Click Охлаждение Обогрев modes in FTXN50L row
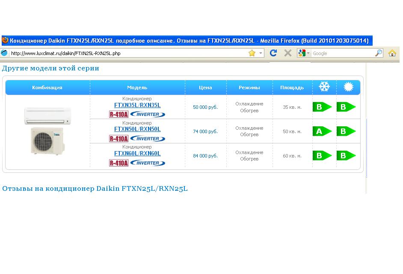 pos(249,131)
